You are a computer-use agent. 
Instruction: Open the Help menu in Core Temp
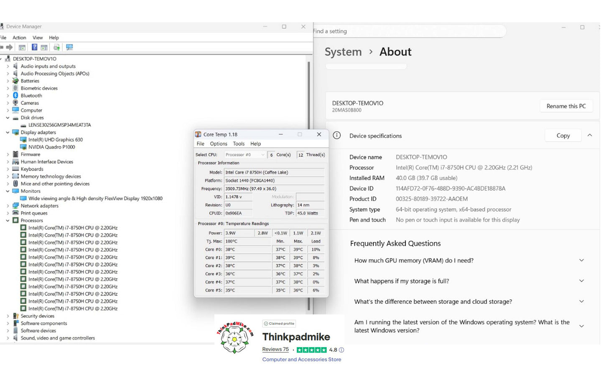(255, 144)
